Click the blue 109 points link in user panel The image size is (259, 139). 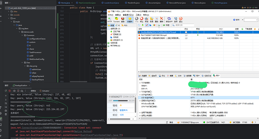coord(122,115)
